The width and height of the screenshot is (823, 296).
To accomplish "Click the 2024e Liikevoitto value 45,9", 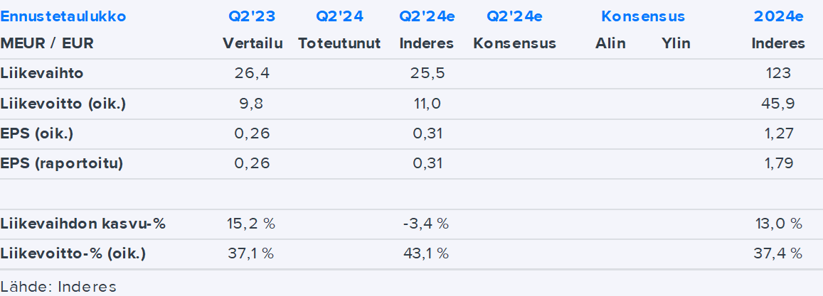I will click(778, 104).
